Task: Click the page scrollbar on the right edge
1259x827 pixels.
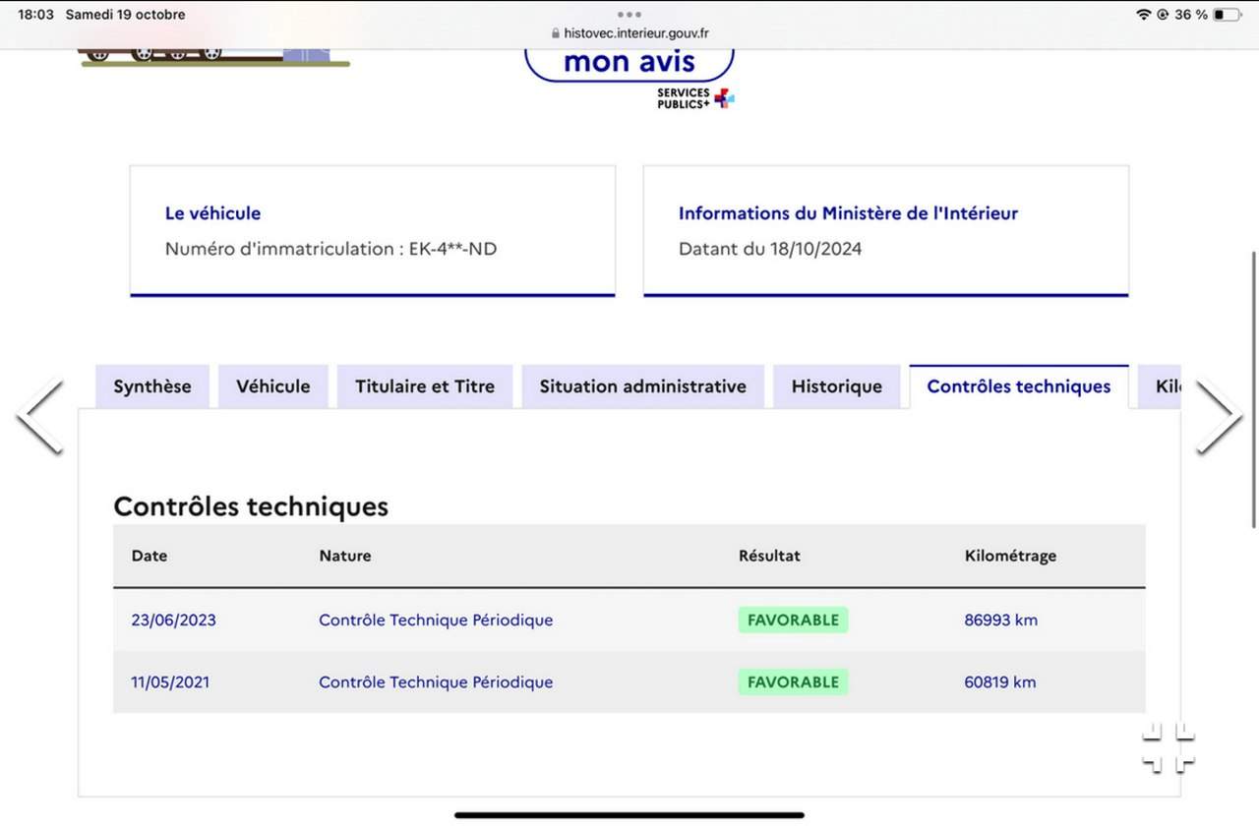Action: [1253, 393]
